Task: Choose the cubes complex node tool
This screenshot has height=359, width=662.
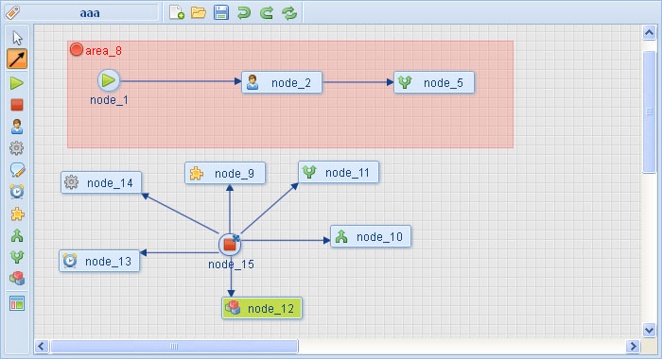Action: [x=17, y=279]
